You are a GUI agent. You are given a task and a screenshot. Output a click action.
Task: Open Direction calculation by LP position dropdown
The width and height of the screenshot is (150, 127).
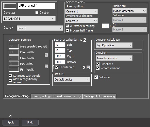[x=114, y=45]
